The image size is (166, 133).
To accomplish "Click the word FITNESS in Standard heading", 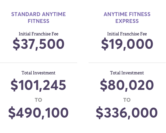I will tap(38, 21).
